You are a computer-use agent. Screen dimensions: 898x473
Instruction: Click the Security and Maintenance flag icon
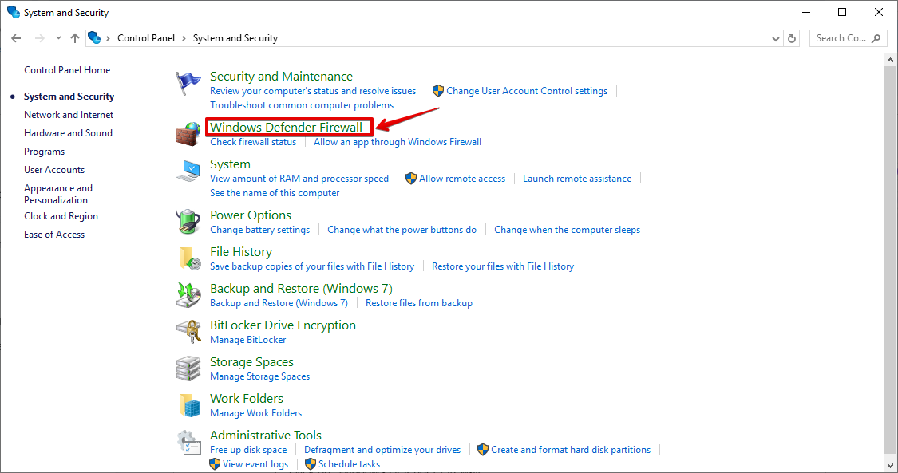click(x=188, y=83)
